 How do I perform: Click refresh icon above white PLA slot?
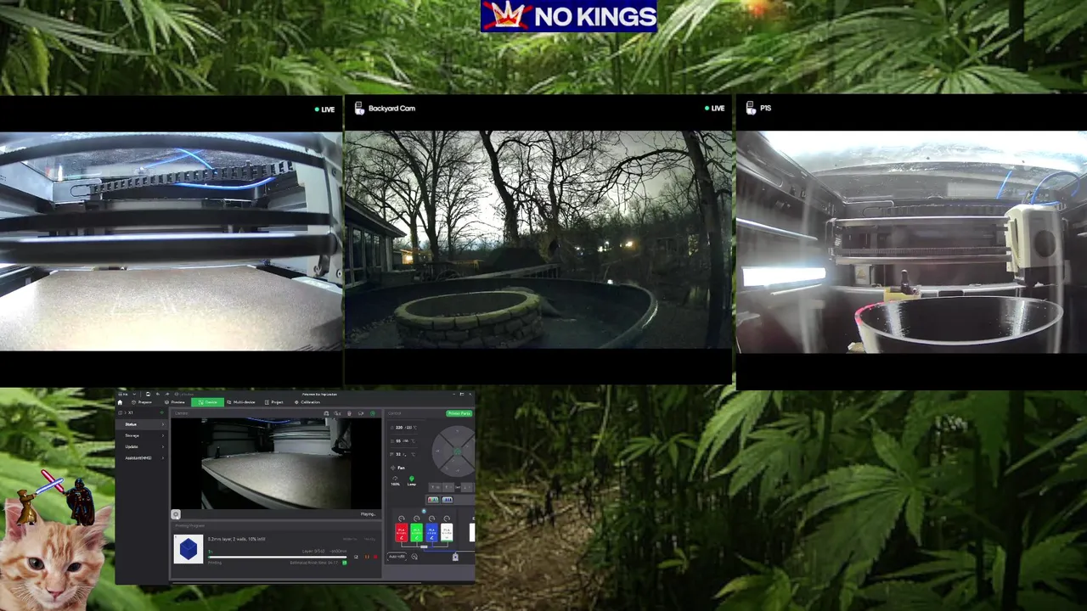pyautogui.click(x=447, y=519)
